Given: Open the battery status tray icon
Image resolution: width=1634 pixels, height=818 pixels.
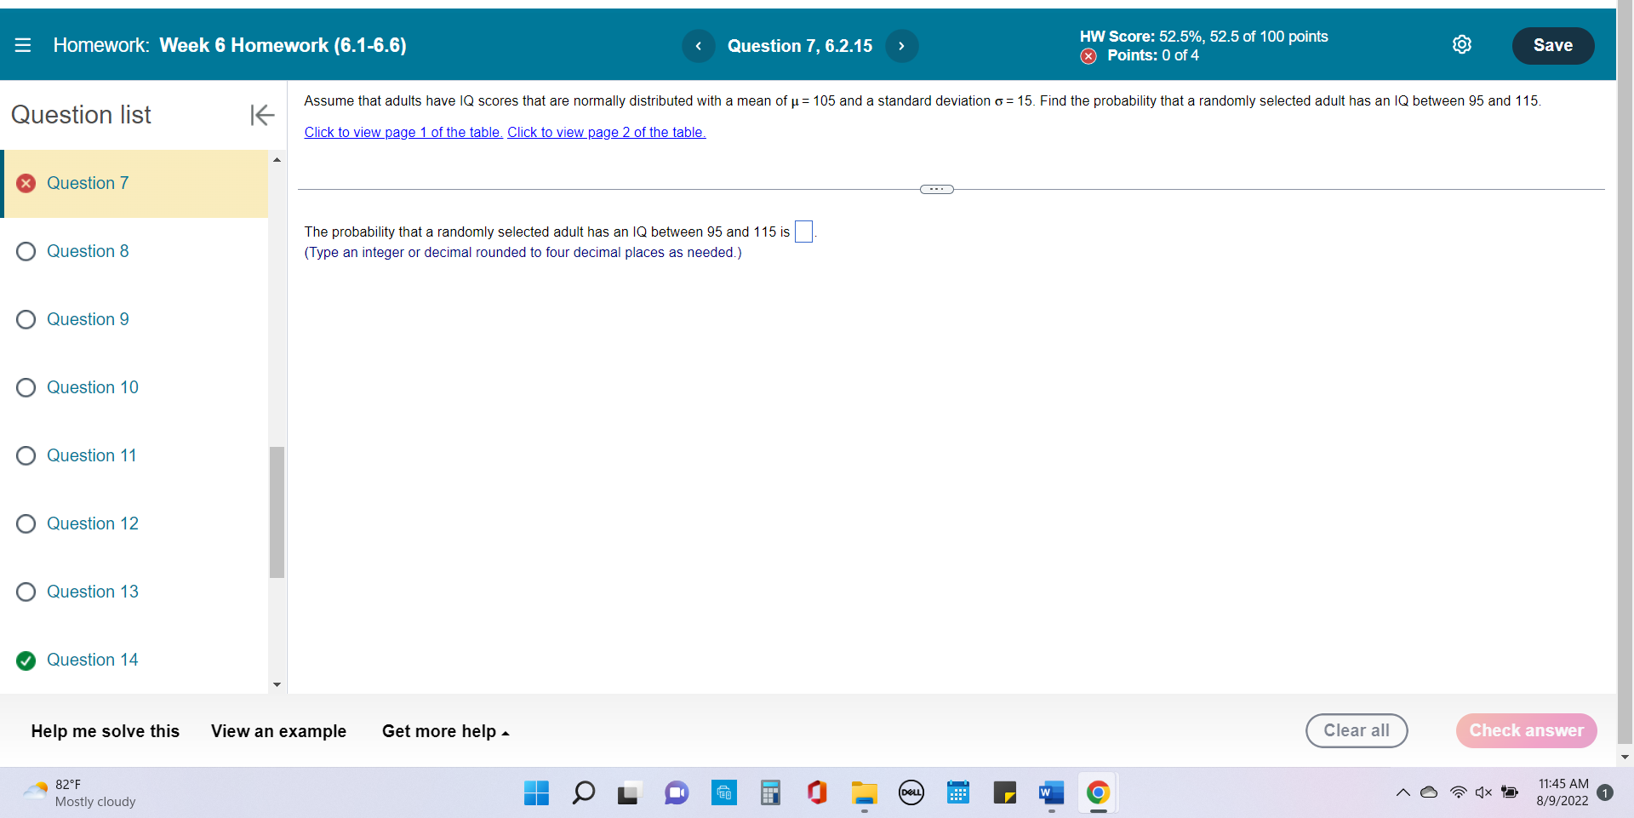Looking at the screenshot, I should click(1510, 792).
